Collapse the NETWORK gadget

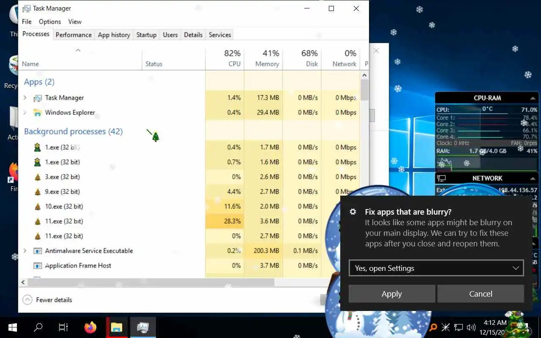533,178
